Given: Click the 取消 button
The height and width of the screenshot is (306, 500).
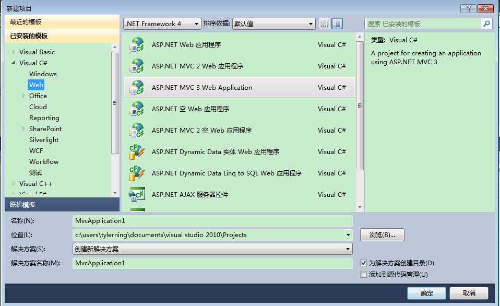Looking at the screenshot, I should (x=469, y=293).
